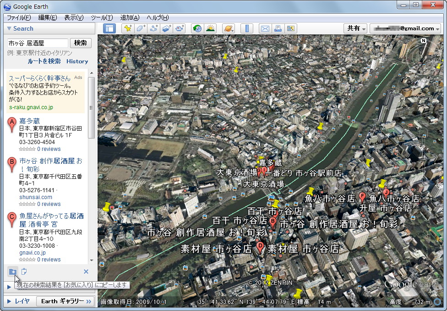Click red marker A in results list

click(12, 124)
